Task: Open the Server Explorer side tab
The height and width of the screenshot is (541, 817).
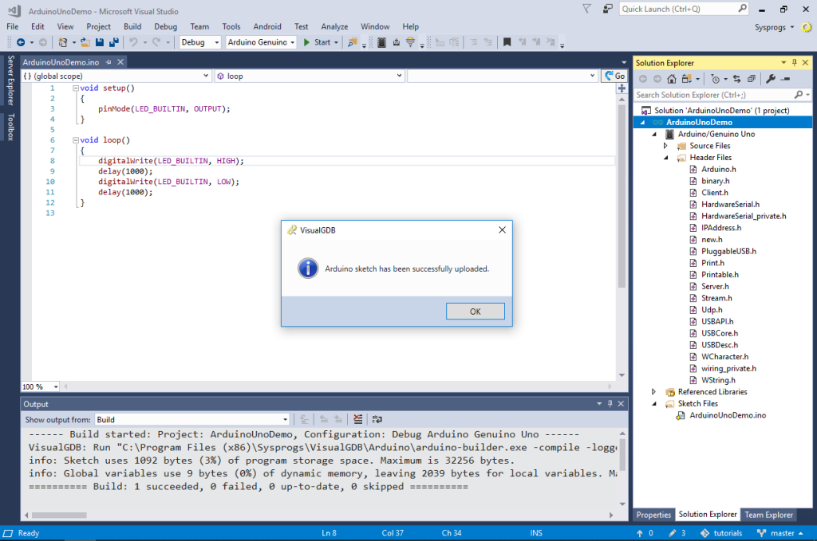Action: [10, 80]
